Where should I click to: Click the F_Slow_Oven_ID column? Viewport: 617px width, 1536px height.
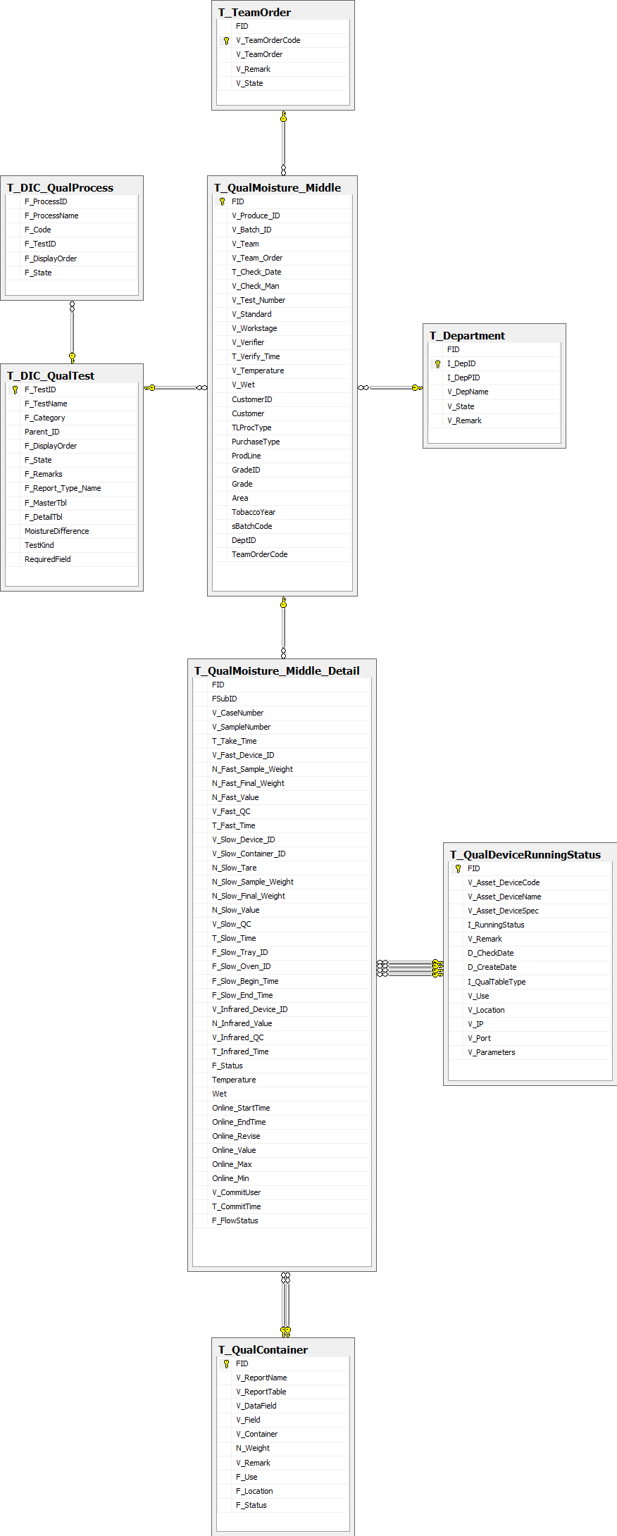pyautogui.click(x=282, y=966)
